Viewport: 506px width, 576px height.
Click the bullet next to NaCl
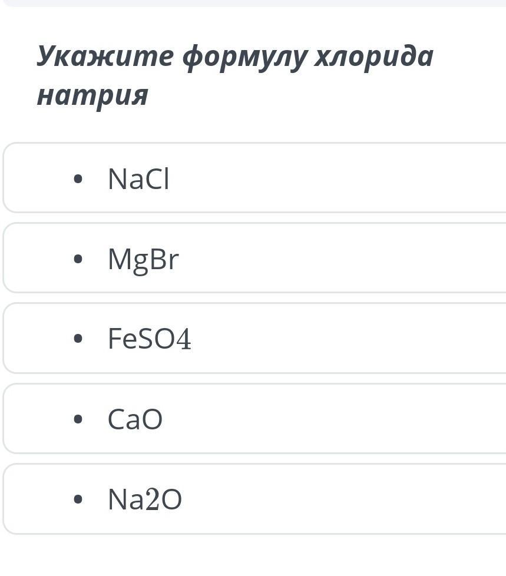pos(78,179)
